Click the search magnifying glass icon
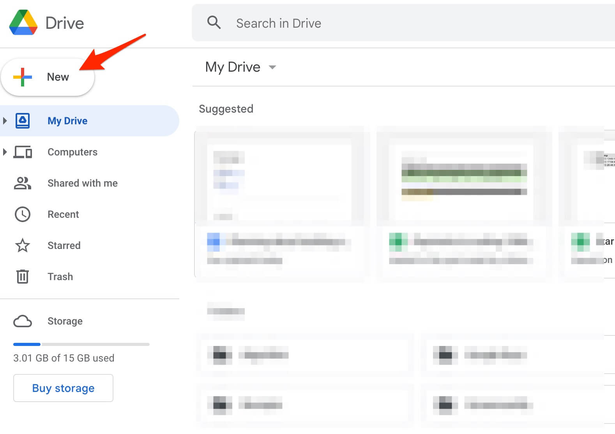 [214, 23]
